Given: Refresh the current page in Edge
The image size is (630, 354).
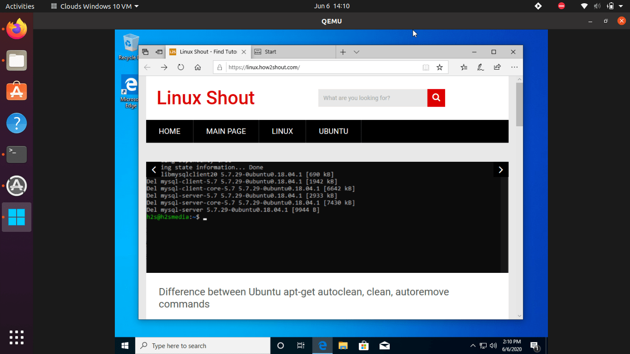Looking at the screenshot, I should click(x=180, y=67).
